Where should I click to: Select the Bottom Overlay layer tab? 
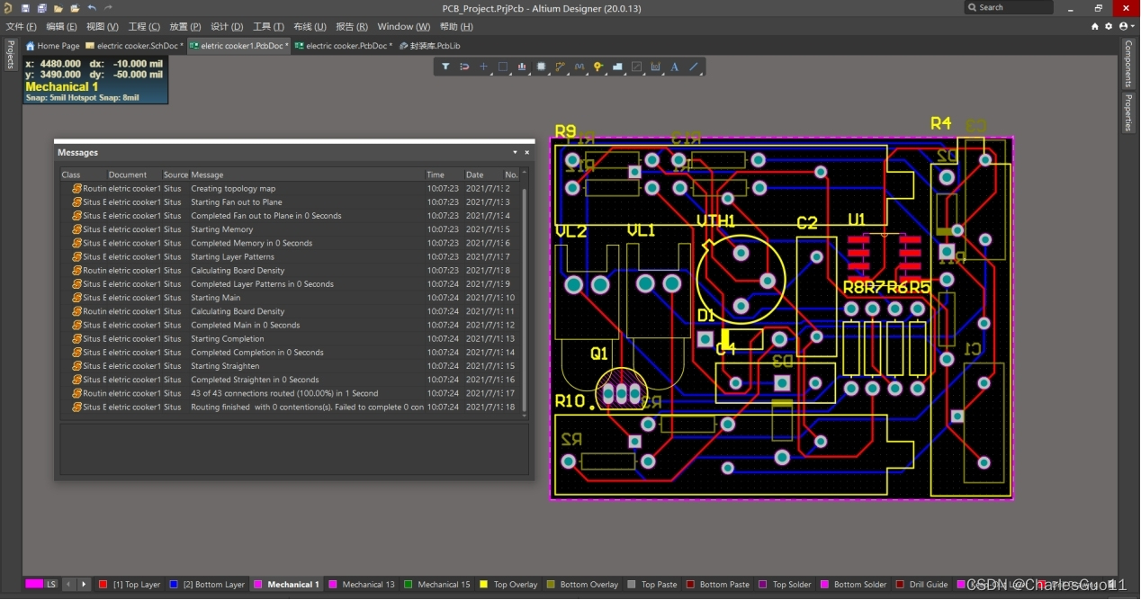tap(582, 585)
